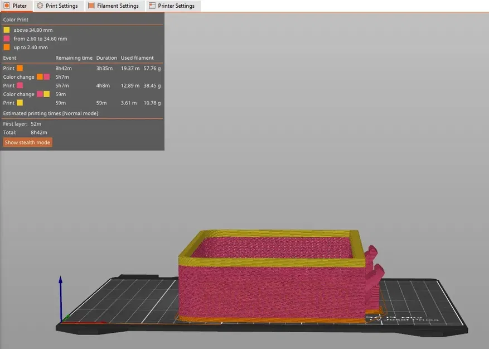
Task: Click the Color Print legend header
Action: point(15,19)
